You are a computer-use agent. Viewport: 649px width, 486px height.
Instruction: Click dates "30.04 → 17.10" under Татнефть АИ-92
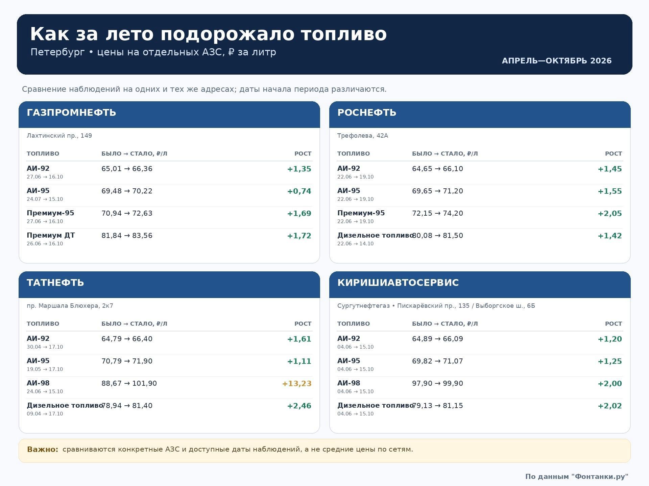(45, 347)
